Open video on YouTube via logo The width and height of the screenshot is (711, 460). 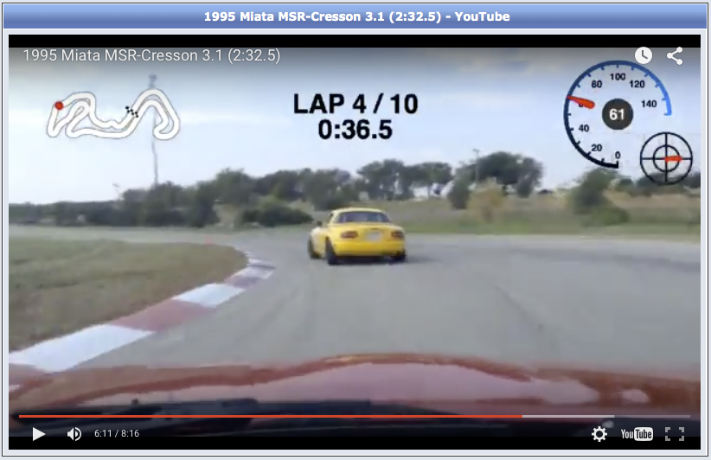click(x=637, y=434)
